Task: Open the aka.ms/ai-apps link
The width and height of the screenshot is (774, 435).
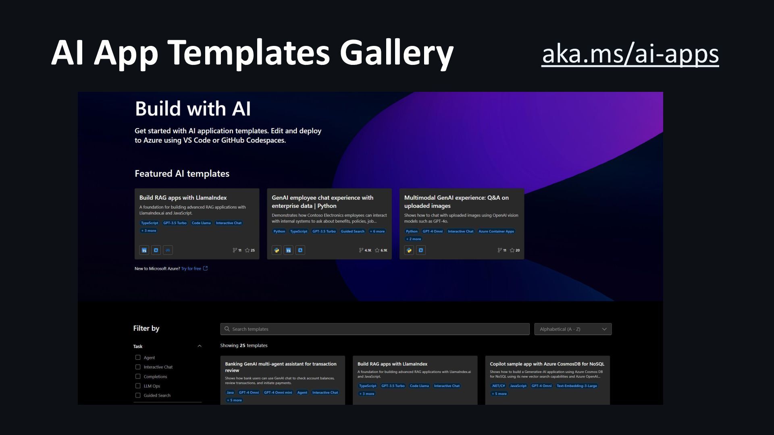Action: pyautogui.click(x=630, y=54)
